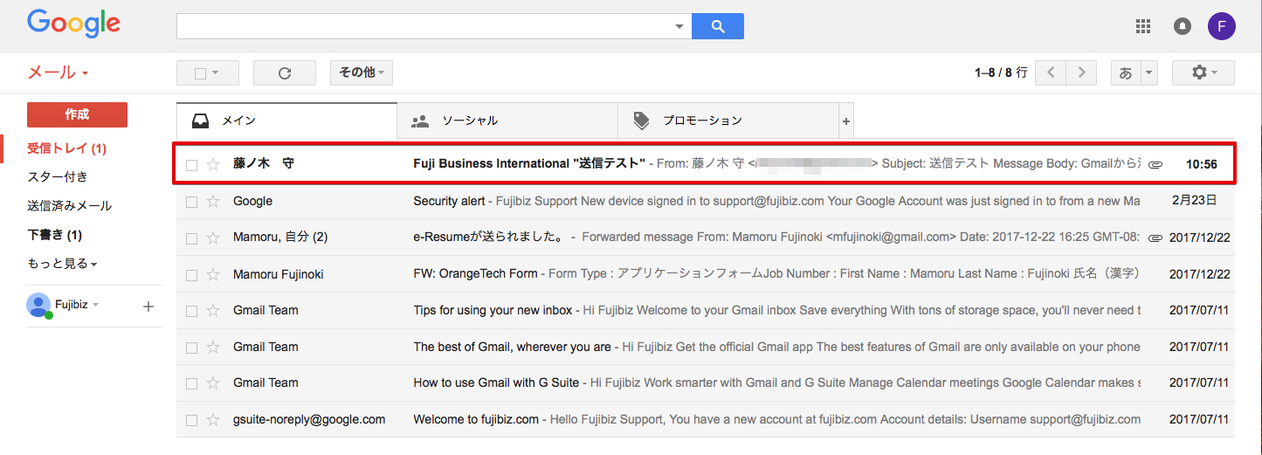Expand the settings gear dropdown
This screenshot has width=1262, height=455.
[x=1203, y=72]
